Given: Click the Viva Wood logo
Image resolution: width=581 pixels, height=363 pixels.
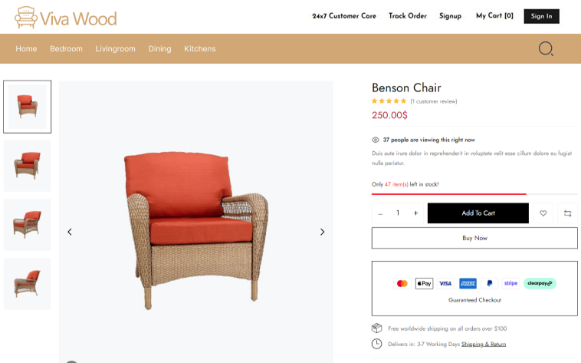Looking at the screenshot, I should click(x=66, y=17).
